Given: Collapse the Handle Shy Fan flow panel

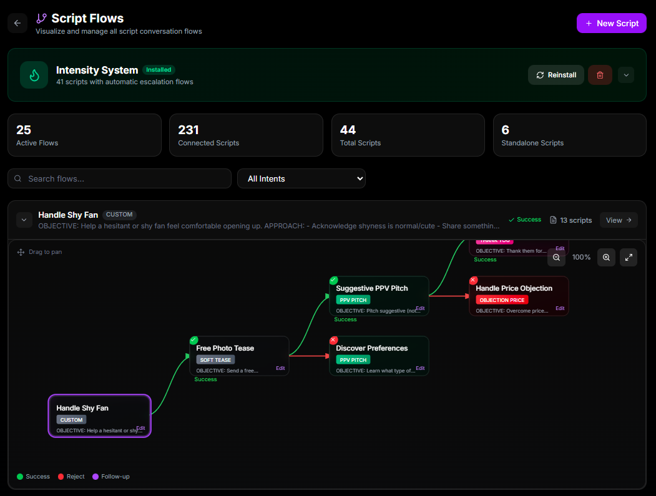Looking at the screenshot, I should point(24,220).
